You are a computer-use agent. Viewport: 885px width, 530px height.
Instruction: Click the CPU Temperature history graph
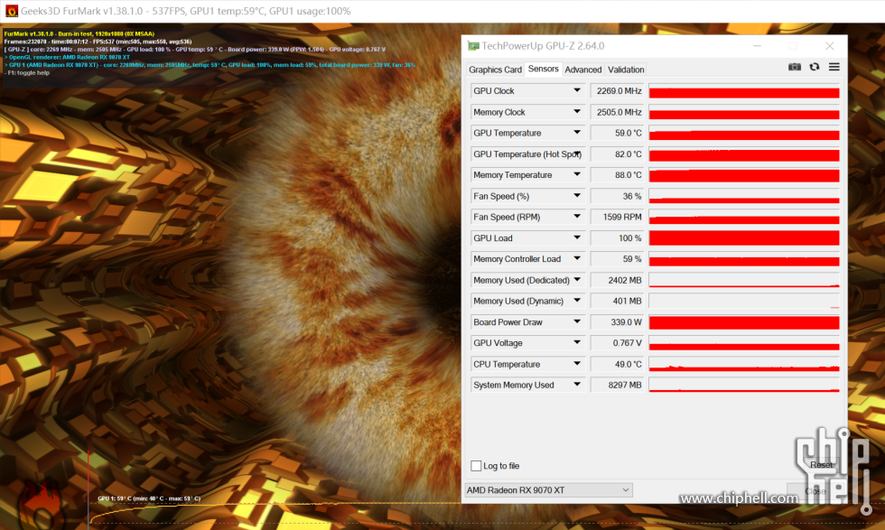click(744, 364)
